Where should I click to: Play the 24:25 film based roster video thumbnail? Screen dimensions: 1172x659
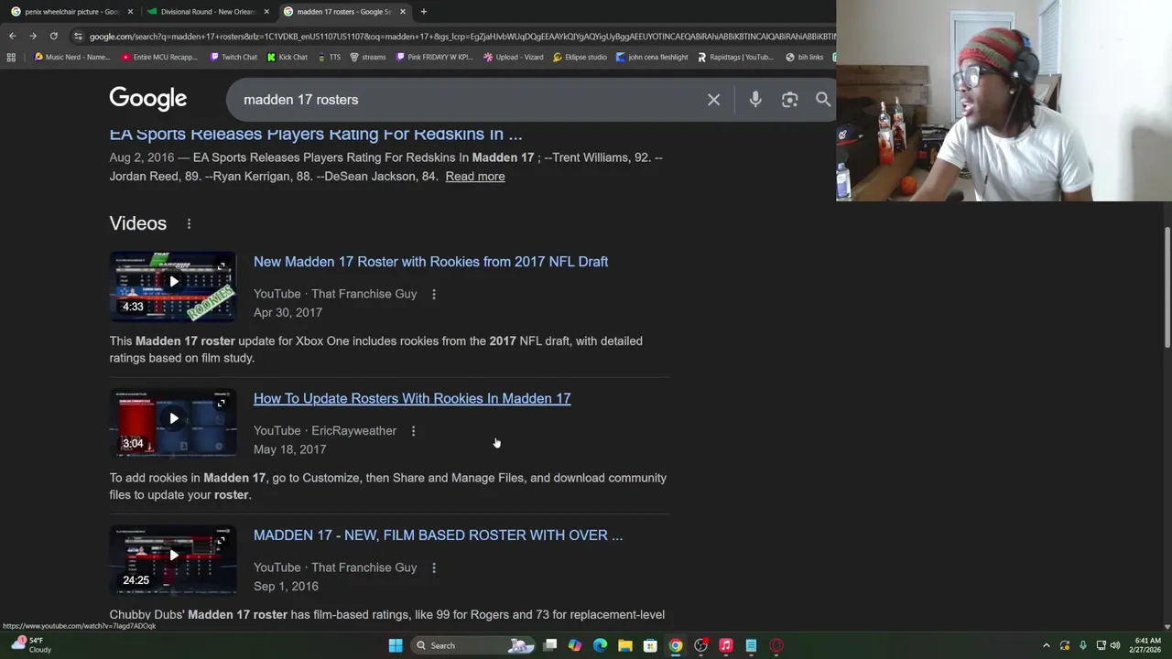[173, 559]
